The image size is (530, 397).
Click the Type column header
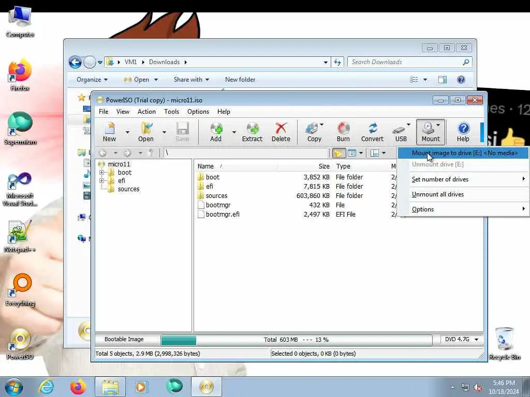click(361, 166)
